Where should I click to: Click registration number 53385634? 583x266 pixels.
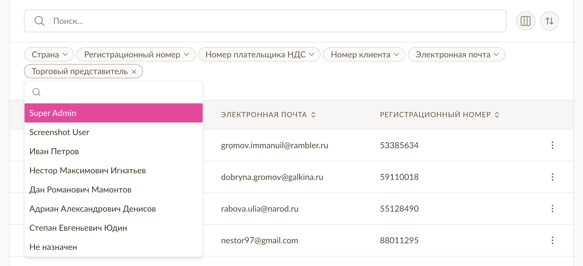coord(399,145)
